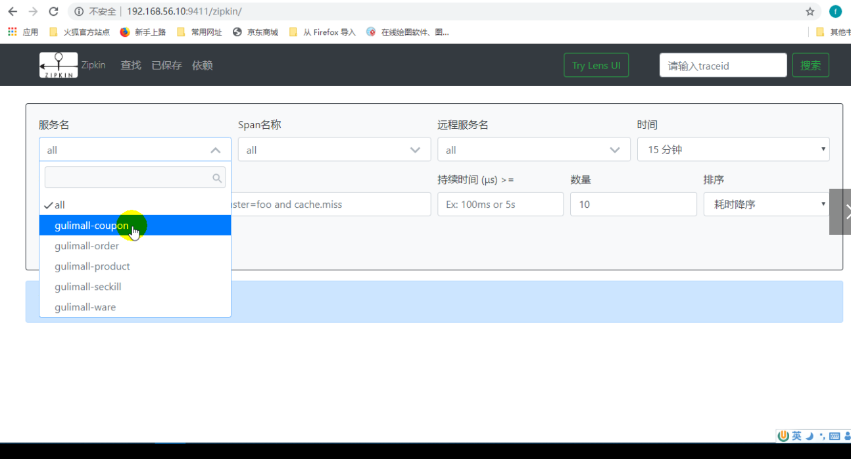The image size is (851, 459).
Task: Open the 京东商城 bookmark
Action: pyautogui.click(x=256, y=32)
